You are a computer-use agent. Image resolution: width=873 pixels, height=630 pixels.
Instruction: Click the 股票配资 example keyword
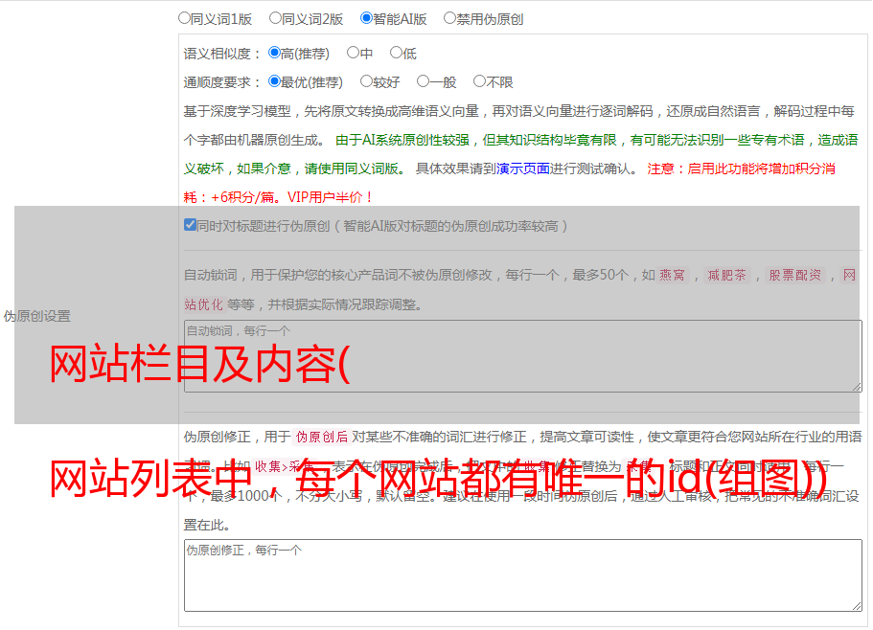[x=795, y=275]
